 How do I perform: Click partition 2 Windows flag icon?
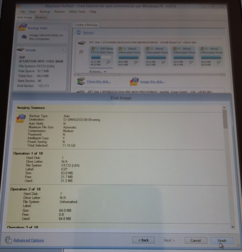[x=120, y=48]
